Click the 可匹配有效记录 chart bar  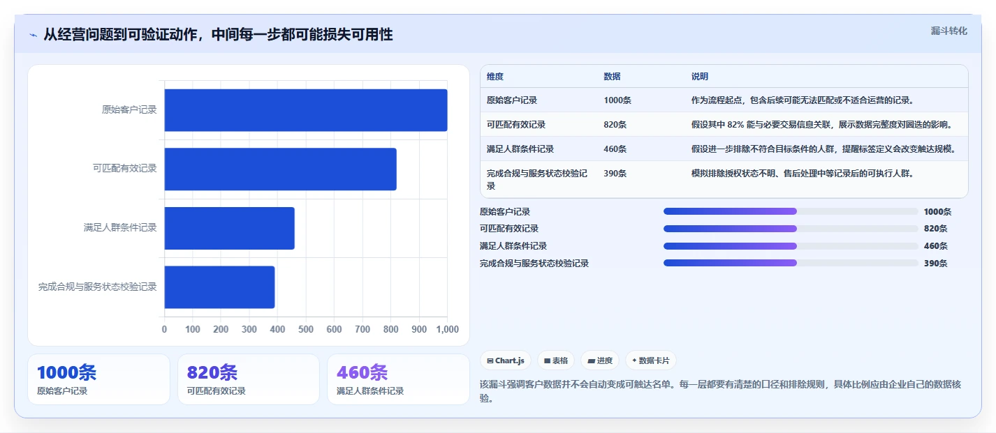pyautogui.click(x=281, y=169)
